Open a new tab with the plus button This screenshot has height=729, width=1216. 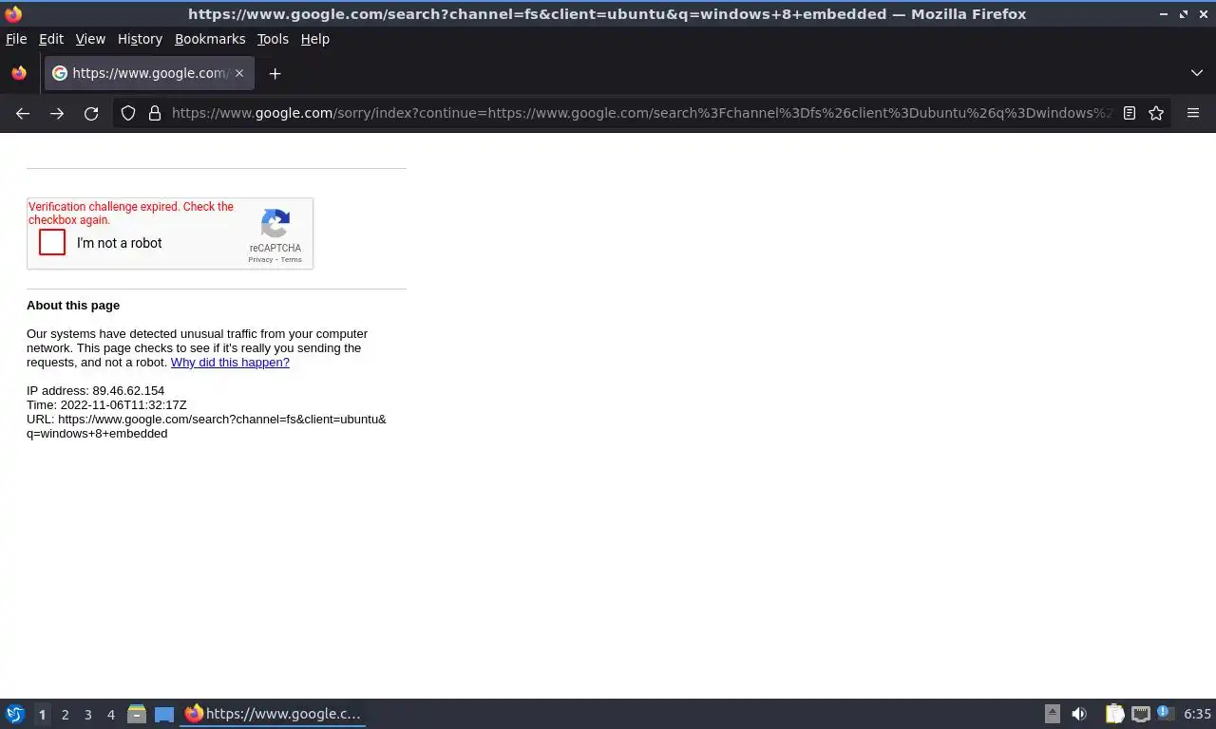click(x=275, y=73)
